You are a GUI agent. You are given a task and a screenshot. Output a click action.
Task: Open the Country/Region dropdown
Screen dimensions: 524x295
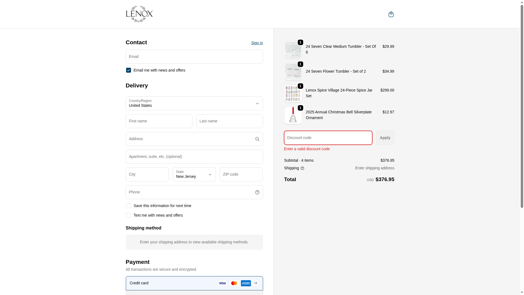pos(194,104)
